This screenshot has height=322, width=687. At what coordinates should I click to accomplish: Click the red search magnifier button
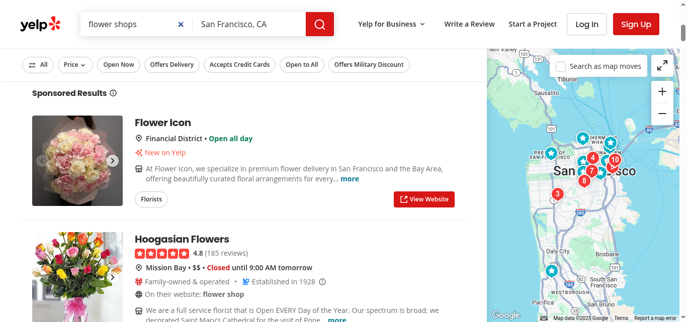320,24
